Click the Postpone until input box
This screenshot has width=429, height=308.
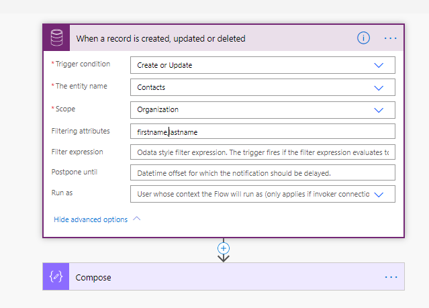click(262, 173)
